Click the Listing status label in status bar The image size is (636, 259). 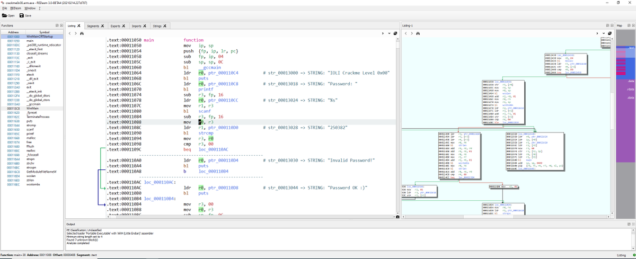pos(621,255)
